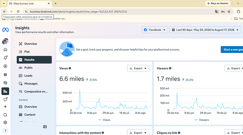Open site information icon in address bar
Image resolution: width=243 pixels, height=135 pixels.
26,12
